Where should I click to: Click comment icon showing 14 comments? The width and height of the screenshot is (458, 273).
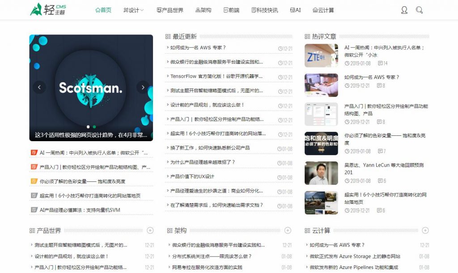[380, 63]
